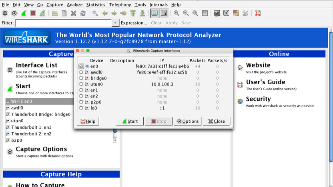Select the utun0 entry in welcome list
Screen dimensions: 333x187
click(x=17, y=121)
